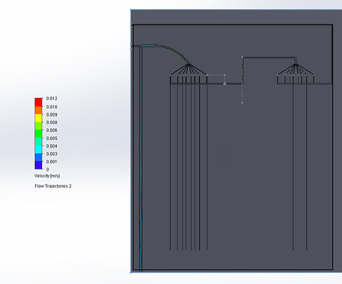This screenshot has height=284, width=342.
Task: Select the legend value 0.009
Action: pos(52,115)
